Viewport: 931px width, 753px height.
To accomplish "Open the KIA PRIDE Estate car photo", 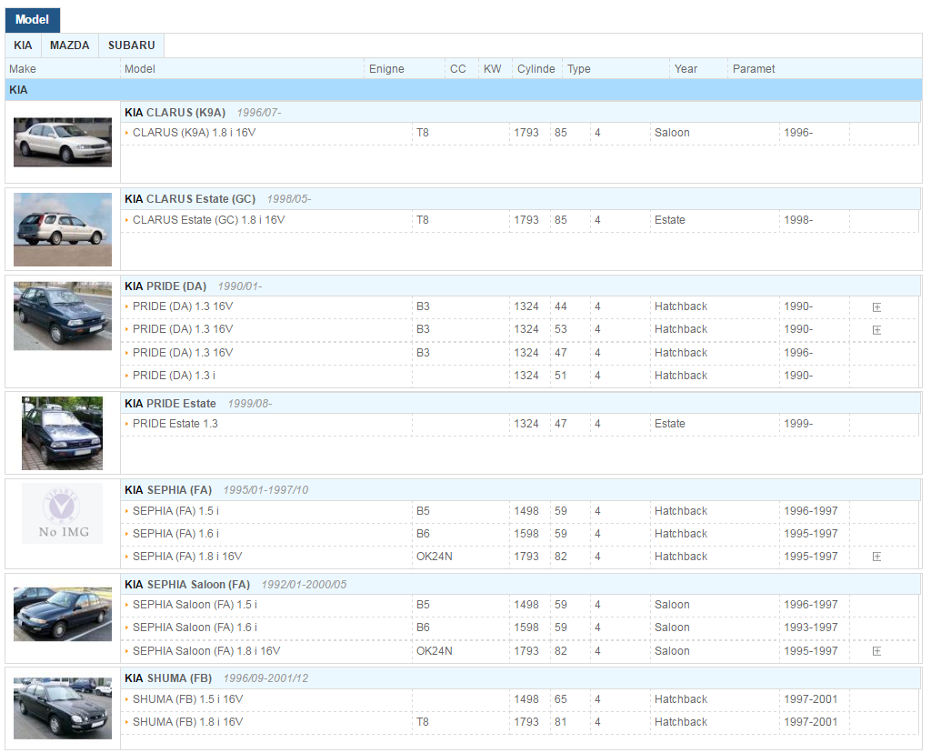I will 63,434.
